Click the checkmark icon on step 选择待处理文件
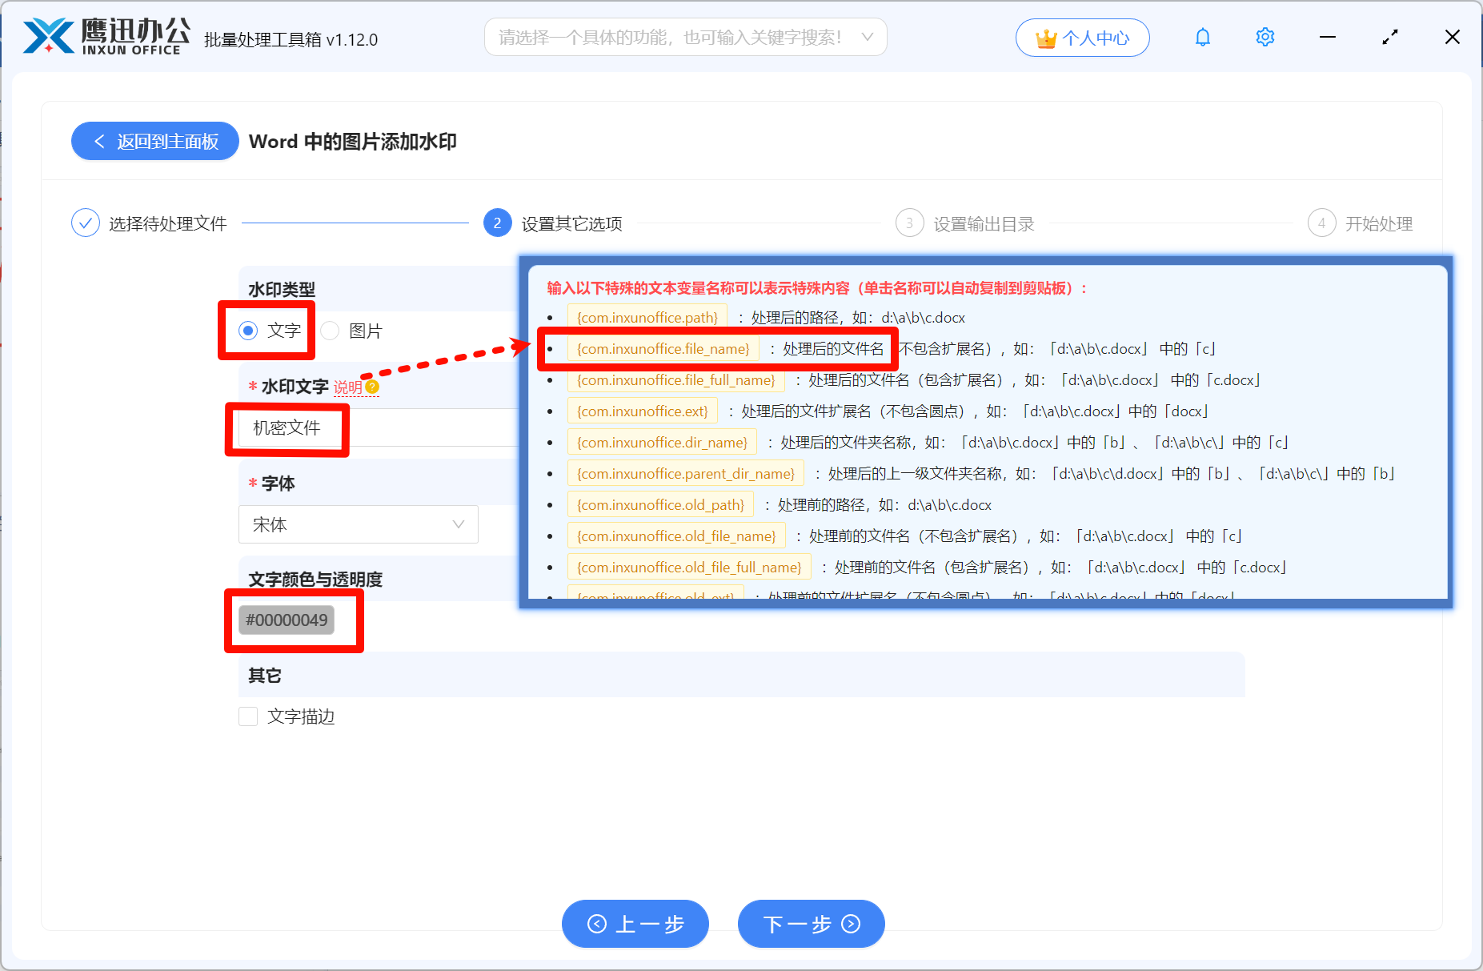The image size is (1483, 971). point(86,223)
